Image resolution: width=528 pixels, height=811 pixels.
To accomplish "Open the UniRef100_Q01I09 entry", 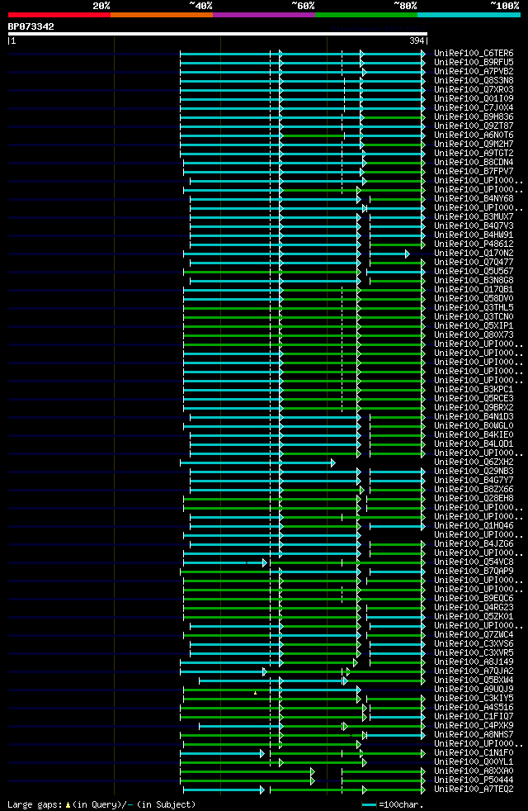I will click(474, 99).
